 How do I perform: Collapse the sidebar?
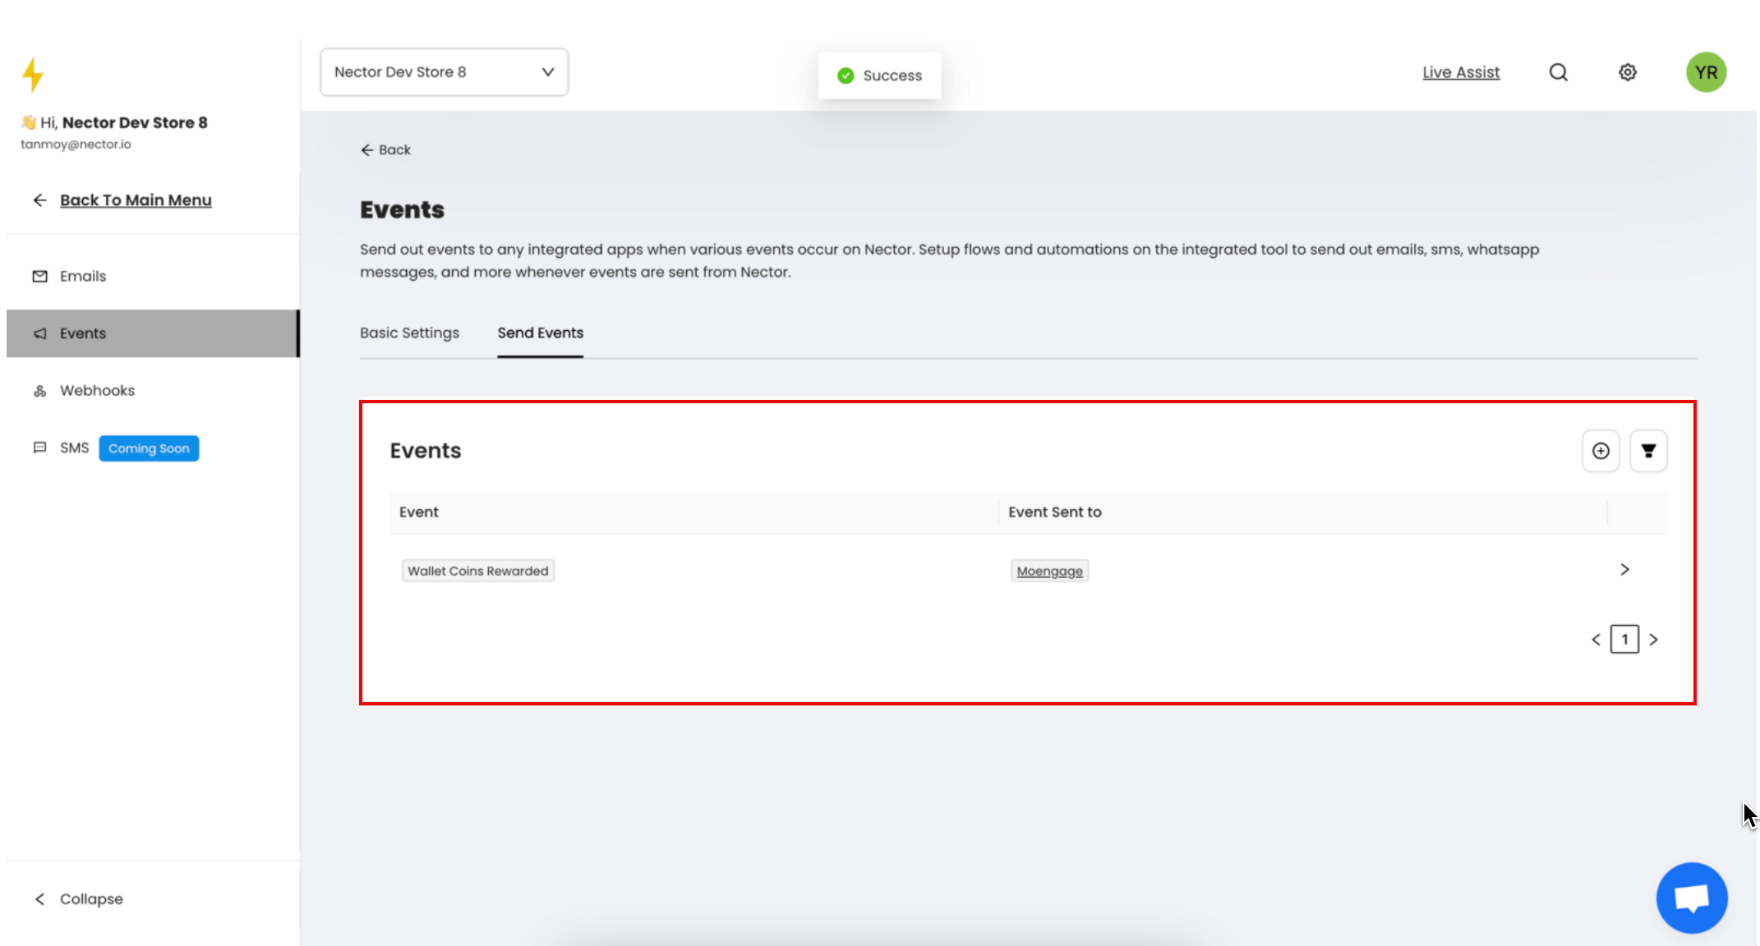(x=79, y=899)
